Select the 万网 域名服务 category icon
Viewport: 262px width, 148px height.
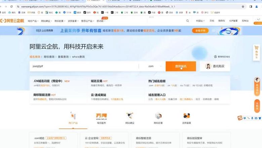102,118
